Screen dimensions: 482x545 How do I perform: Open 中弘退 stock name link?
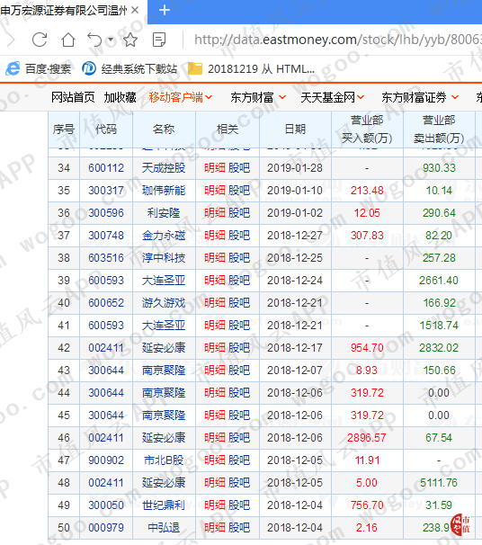[x=164, y=528]
